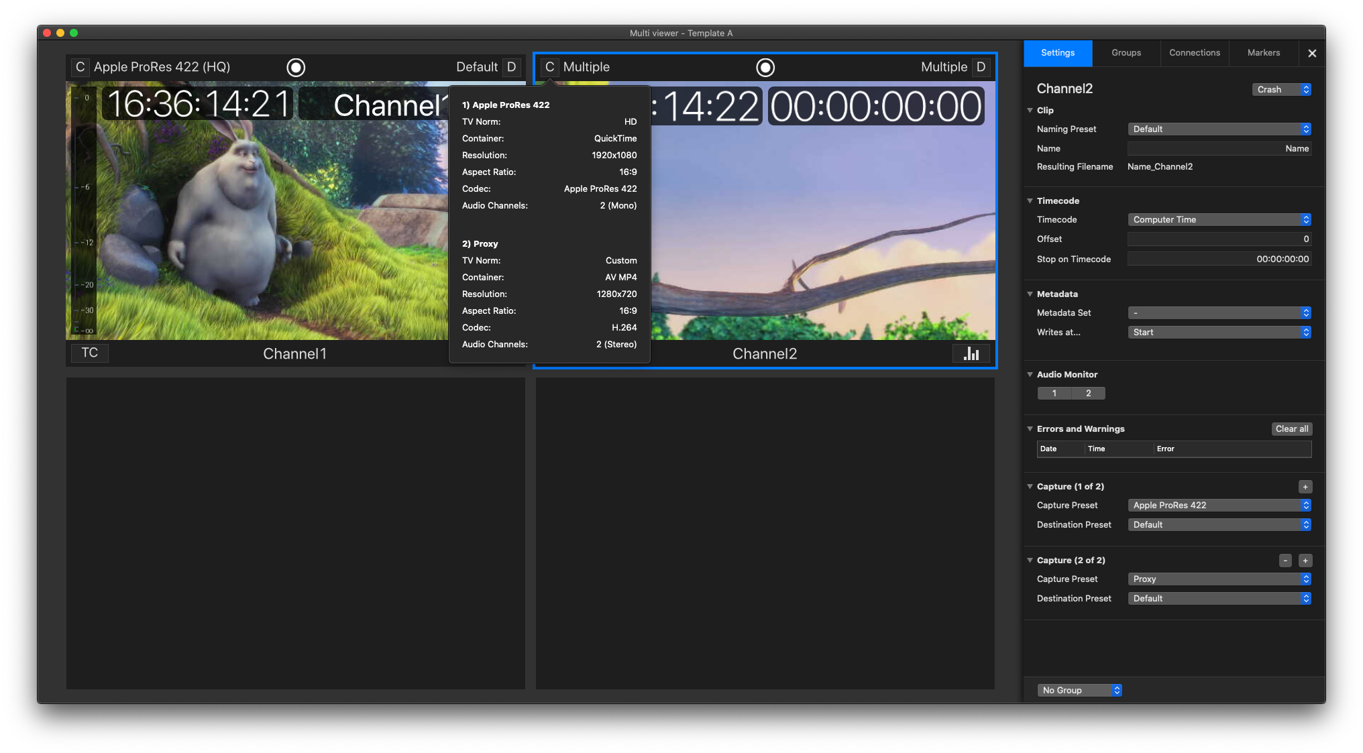Viewport: 1363px width, 753px height.
Task: Open Capture Preset dropdown showing Proxy
Action: [x=1219, y=579]
